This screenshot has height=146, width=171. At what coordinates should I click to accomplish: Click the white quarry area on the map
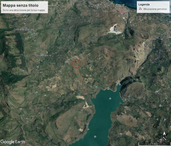(x=114, y=29)
